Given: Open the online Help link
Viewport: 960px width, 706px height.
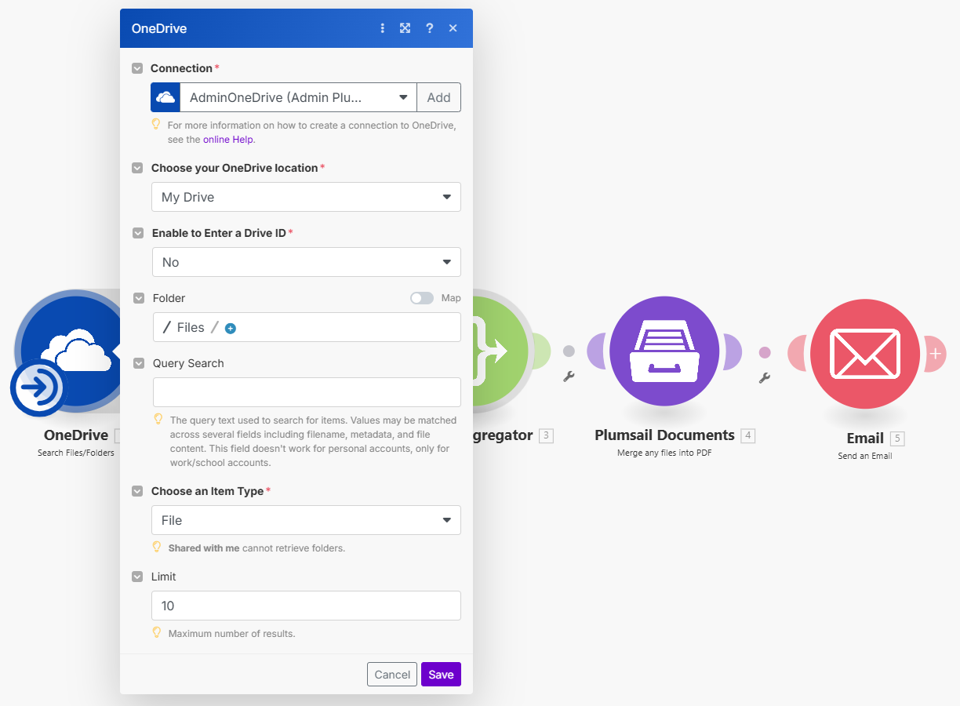Looking at the screenshot, I should tap(229, 139).
